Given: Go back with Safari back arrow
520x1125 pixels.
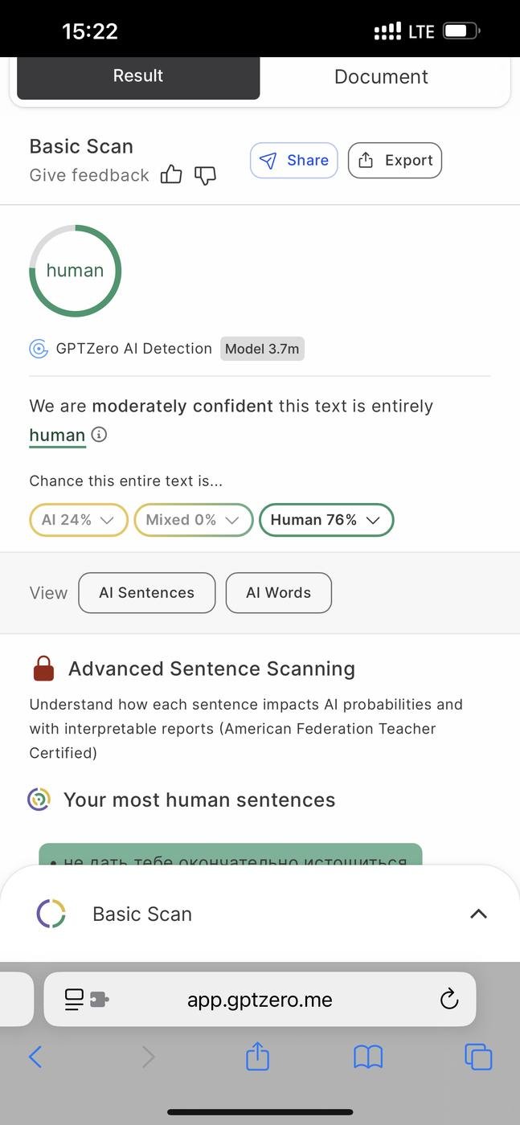Looking at the screenshot, I should (x=35, y=1056).
